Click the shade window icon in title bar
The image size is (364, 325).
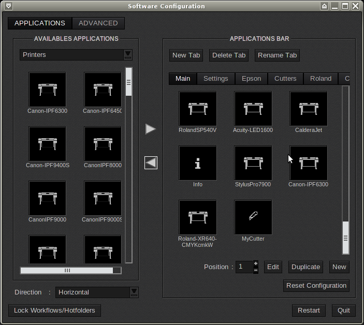(324, 6)
